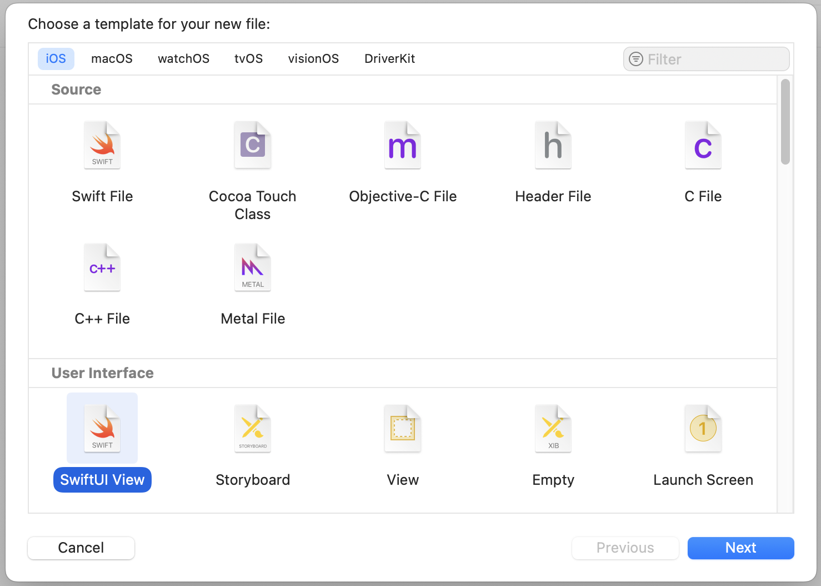Click the filter icon in search field
Screen dimensions: 821x586
(x=636, y=59)
